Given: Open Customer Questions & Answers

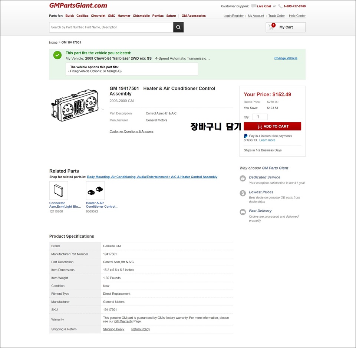Looking at the screenshot, I should [131, 131].
